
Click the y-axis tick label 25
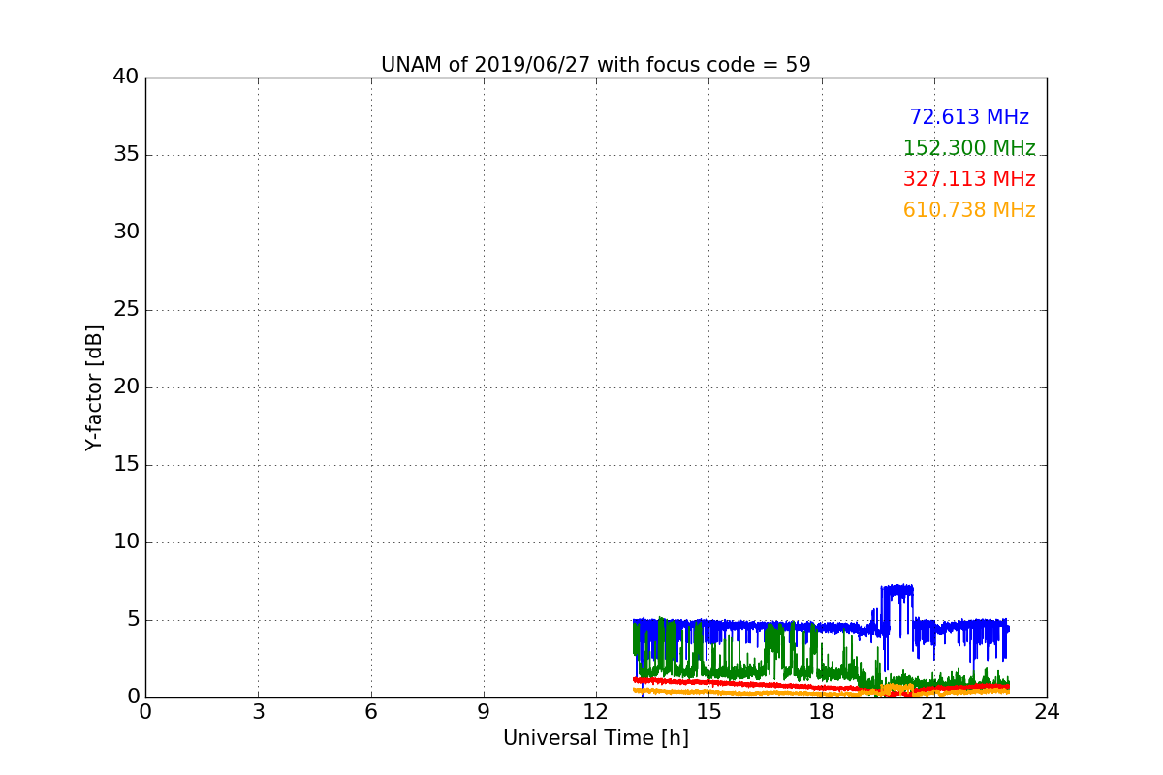pos(126,310)
